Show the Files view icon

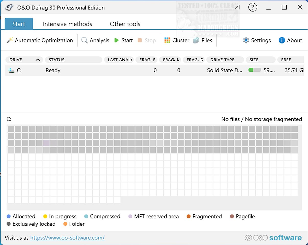pyautogui.click(x=196, y=40)
